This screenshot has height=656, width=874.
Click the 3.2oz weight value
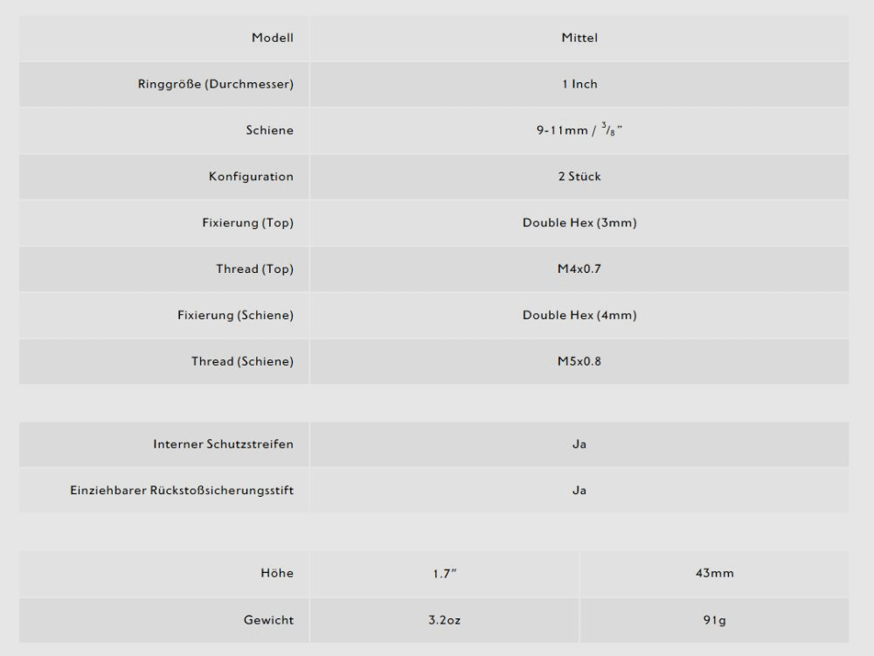tap(444, 620)
